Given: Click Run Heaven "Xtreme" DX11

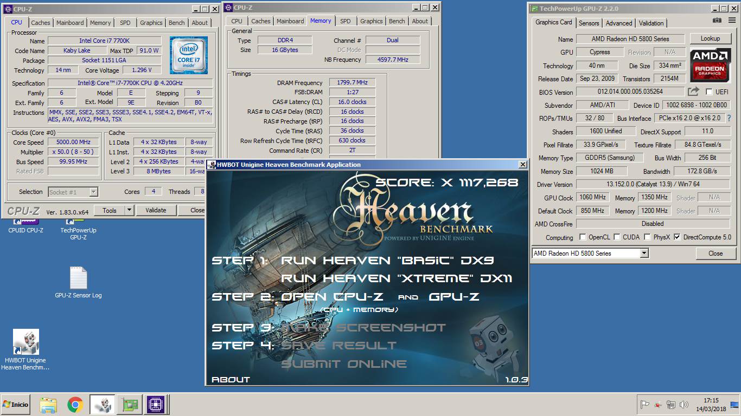Looking at the screenshot, I should 397,278.
